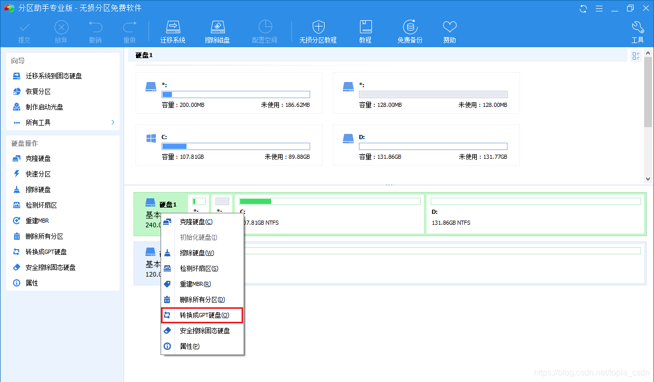Click scrollbar down arrow in upper panel
Image resolution: width=654 pixels, height=382 pixels.
(648, 179)
